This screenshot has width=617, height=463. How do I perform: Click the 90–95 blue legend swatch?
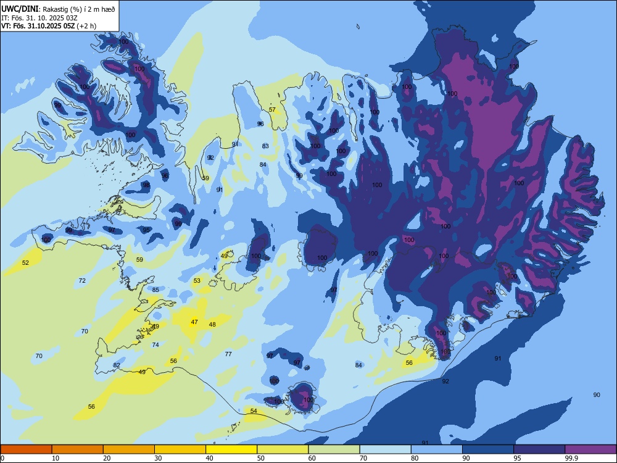click(x=488, y=449)
